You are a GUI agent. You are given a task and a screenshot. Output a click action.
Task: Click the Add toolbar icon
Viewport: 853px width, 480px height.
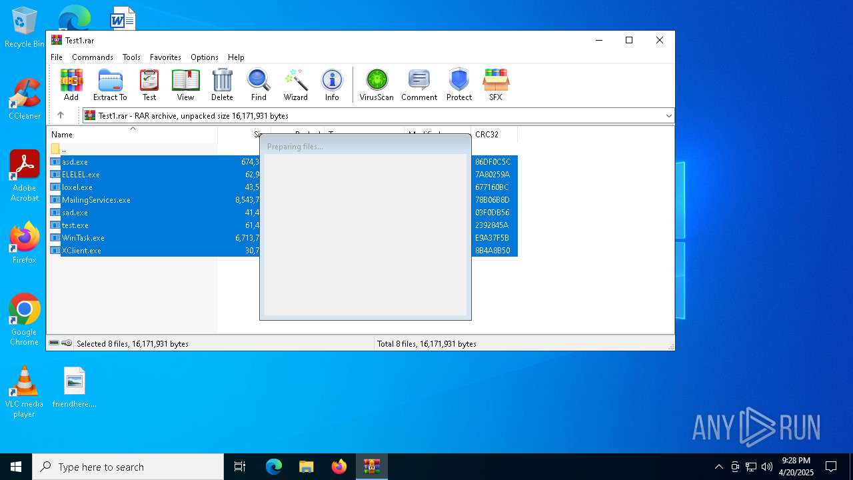[x=71, y=85]
